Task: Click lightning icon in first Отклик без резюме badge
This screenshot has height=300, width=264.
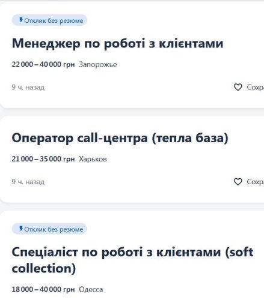Action: (21, 20)
